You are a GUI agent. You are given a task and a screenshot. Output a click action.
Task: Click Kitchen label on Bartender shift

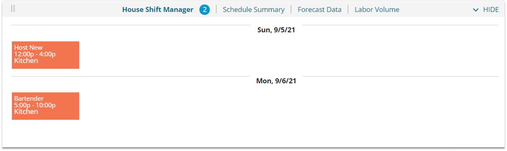26,112
